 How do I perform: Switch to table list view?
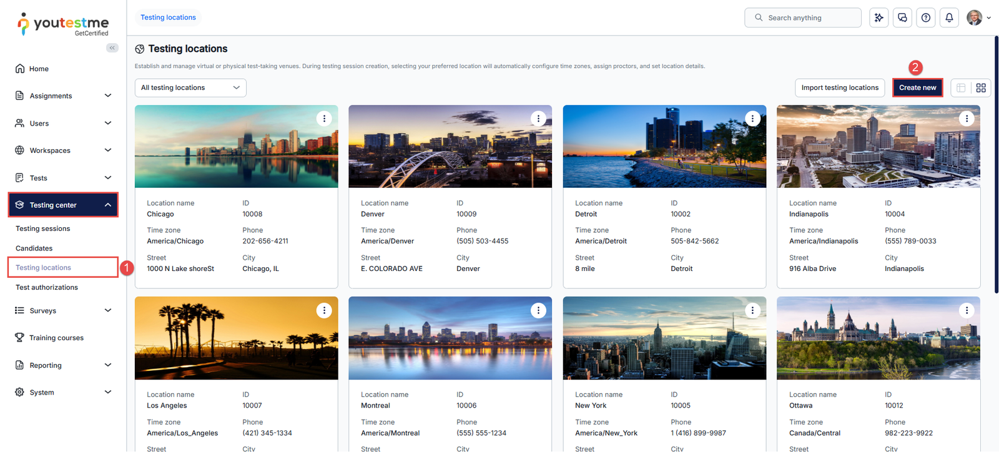[x=961, y=88]
